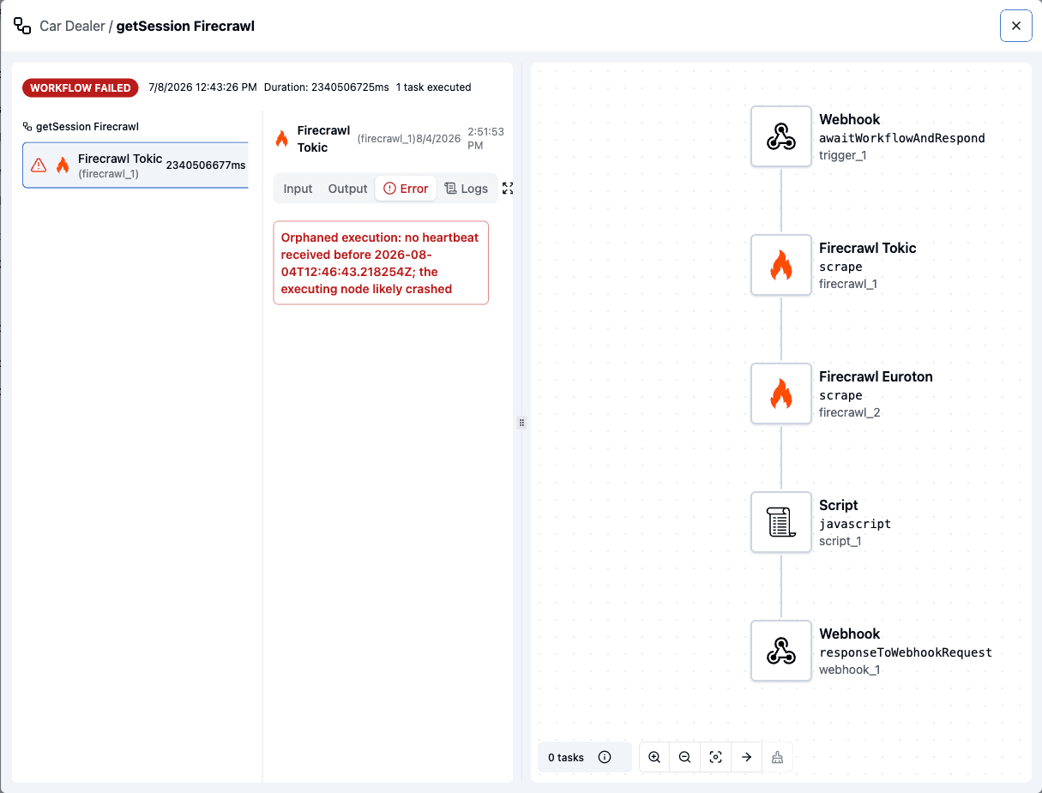The height and width of the screenshot is (793, 1042).
Task: Click the right arrow canvas control
Action: [x=747, y=757]
